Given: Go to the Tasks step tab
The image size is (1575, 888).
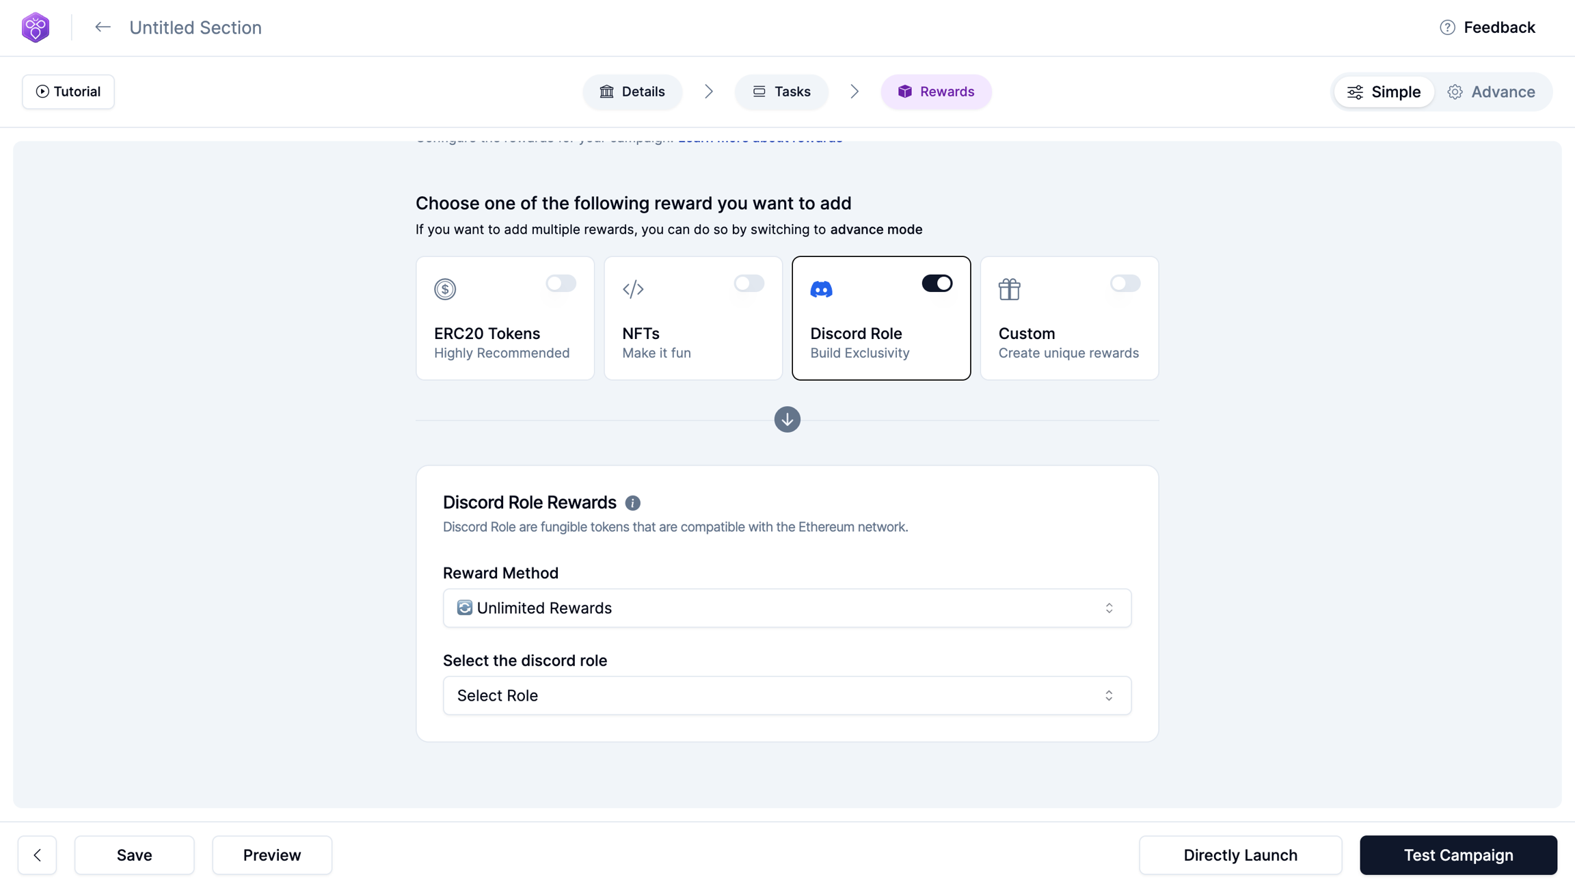Looking at the screenshot, I should (781, 92).
